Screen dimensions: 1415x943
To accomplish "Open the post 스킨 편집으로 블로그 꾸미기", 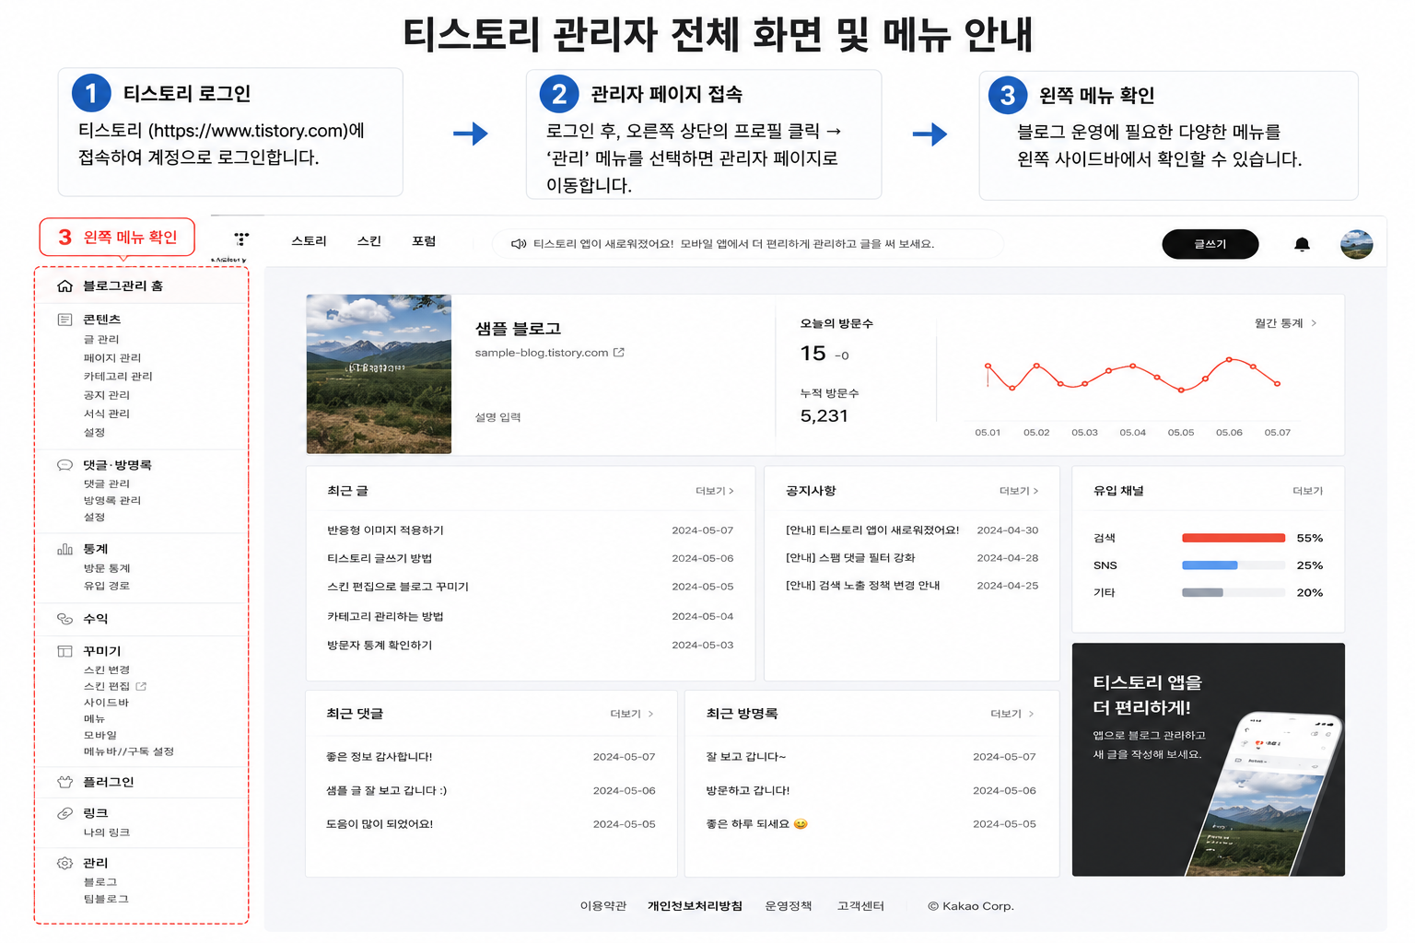I will coord(398,587).
